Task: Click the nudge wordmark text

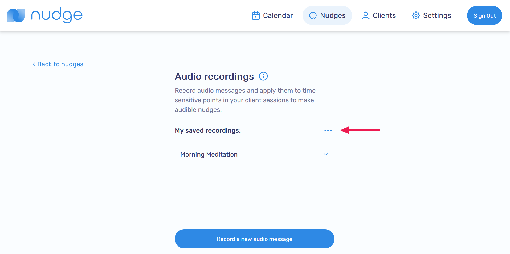Action: (x=57, y=15)
